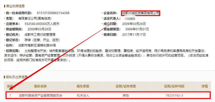Click the 经营范围 label
Screen dimensions: 215x102
coord(13,51)
